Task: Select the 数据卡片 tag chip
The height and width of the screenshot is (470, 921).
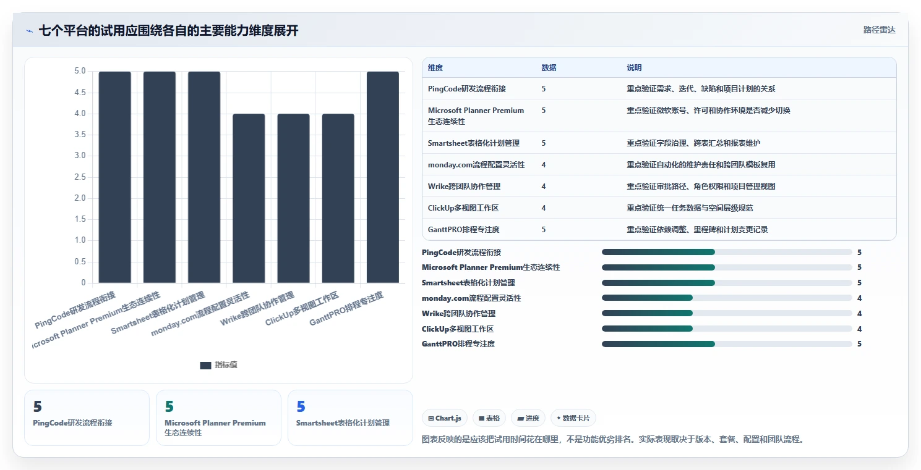Action: point(573,418)
